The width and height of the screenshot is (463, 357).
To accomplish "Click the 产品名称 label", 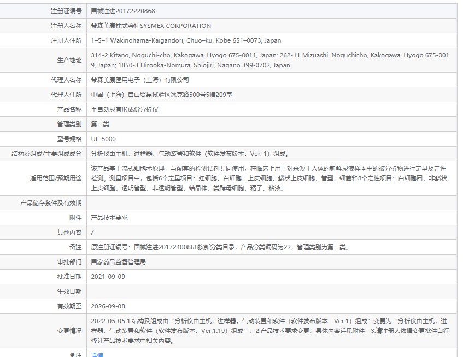I will coord(69,109).
